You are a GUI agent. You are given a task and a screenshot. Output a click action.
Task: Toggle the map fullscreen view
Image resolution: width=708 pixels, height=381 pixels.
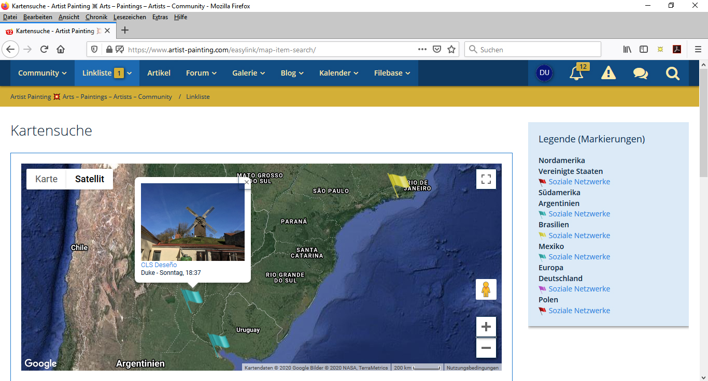(486, 179)
